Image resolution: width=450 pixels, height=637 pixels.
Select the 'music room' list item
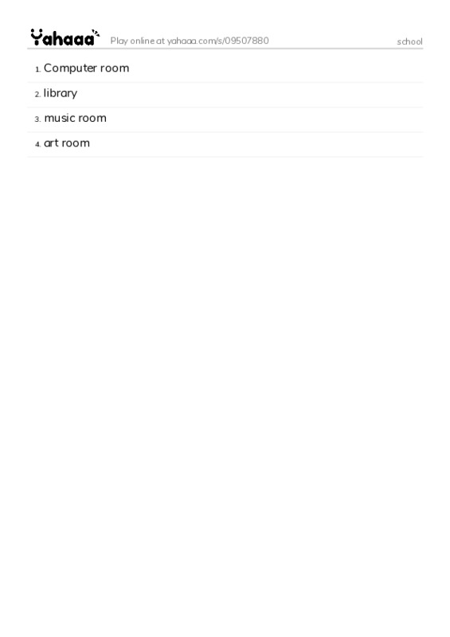(225, 118)
